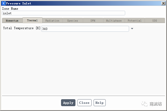Select the DPM tab
Screen dimensions: 167x111
[x=93, y=20]
